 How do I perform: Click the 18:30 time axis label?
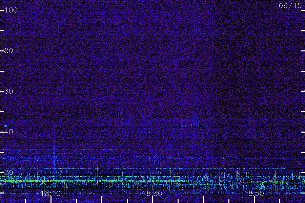pos(152,193)
